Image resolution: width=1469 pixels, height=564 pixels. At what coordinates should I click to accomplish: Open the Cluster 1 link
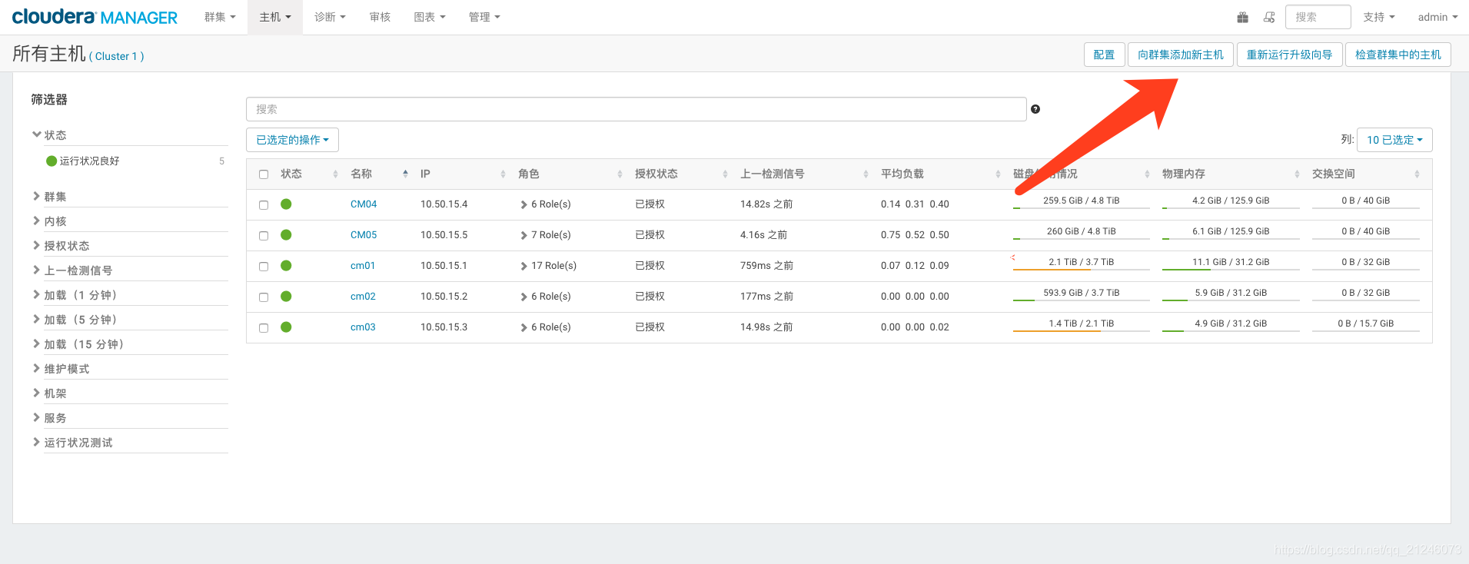click(x=117, y=56)
